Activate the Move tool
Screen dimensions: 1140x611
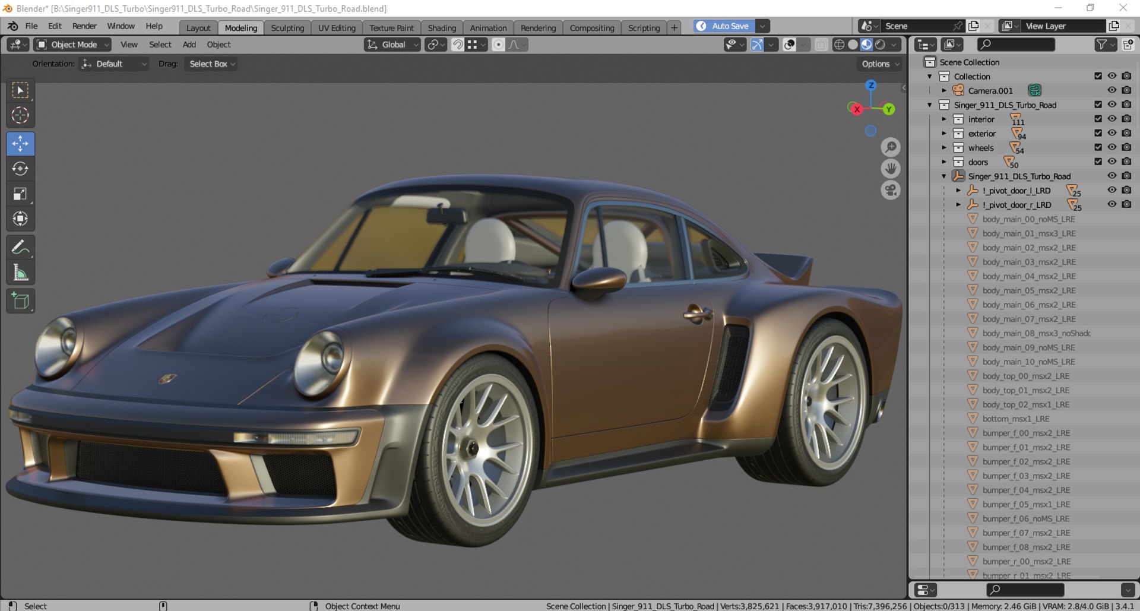click(20, 144)
